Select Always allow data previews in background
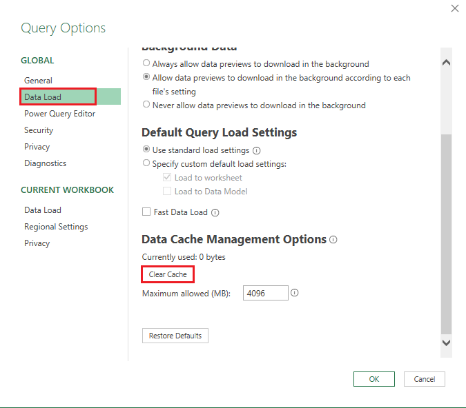Viewport: 466px width, 408px height. pos(146,63)
